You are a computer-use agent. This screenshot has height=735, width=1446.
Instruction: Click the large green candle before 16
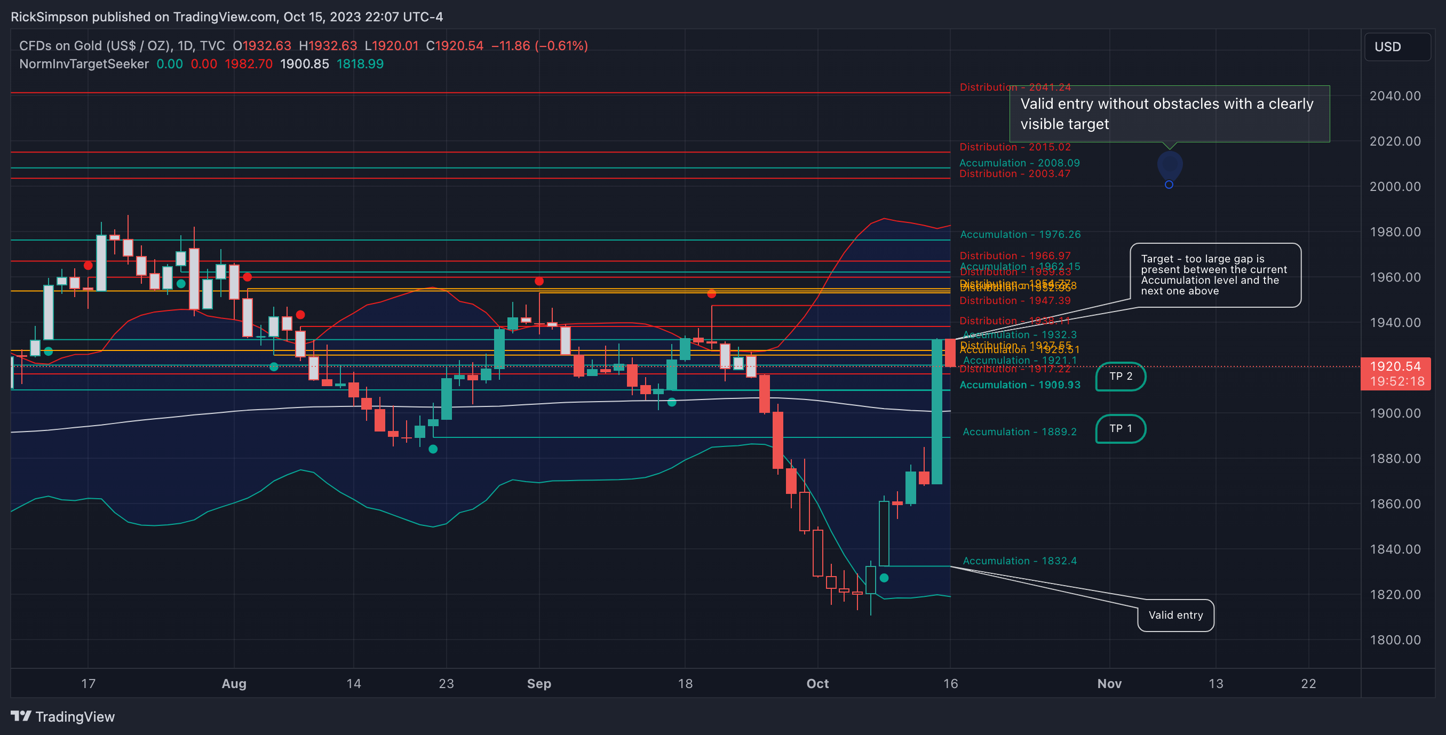[937, 411]
